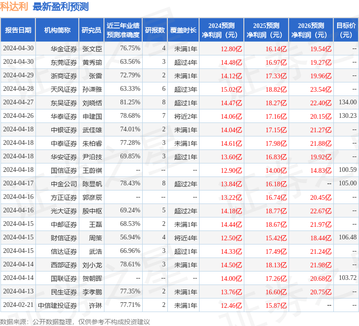Click the 23.54亿 2026 profit forecast
Screen dimensions: 359x326
(x=321, y=89)
